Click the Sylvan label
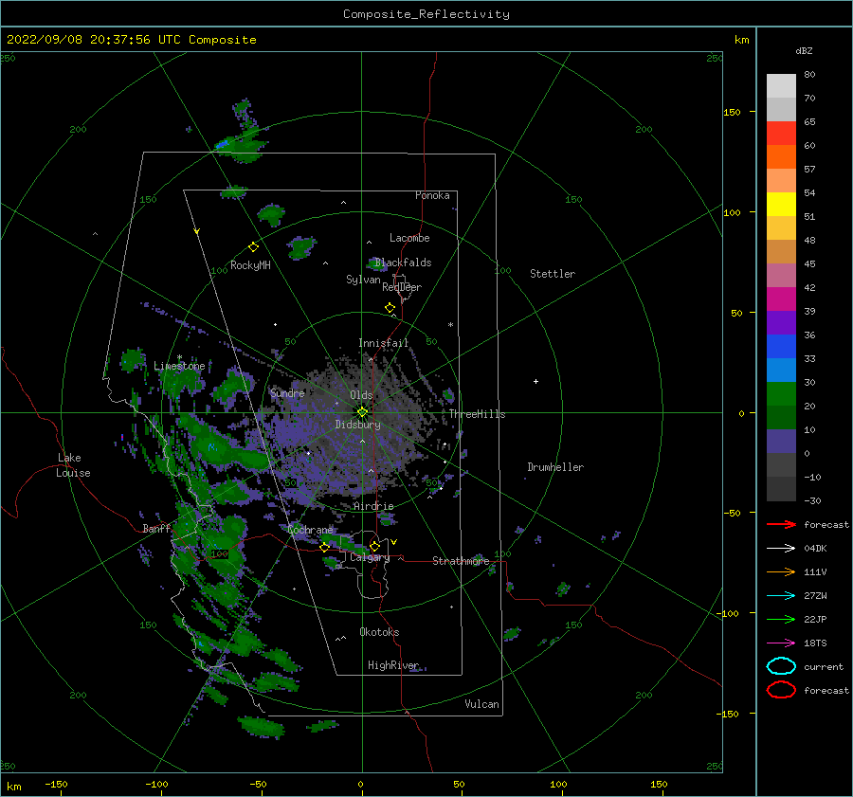The width and height of the screenshot is (853, 797). [363, 280]
